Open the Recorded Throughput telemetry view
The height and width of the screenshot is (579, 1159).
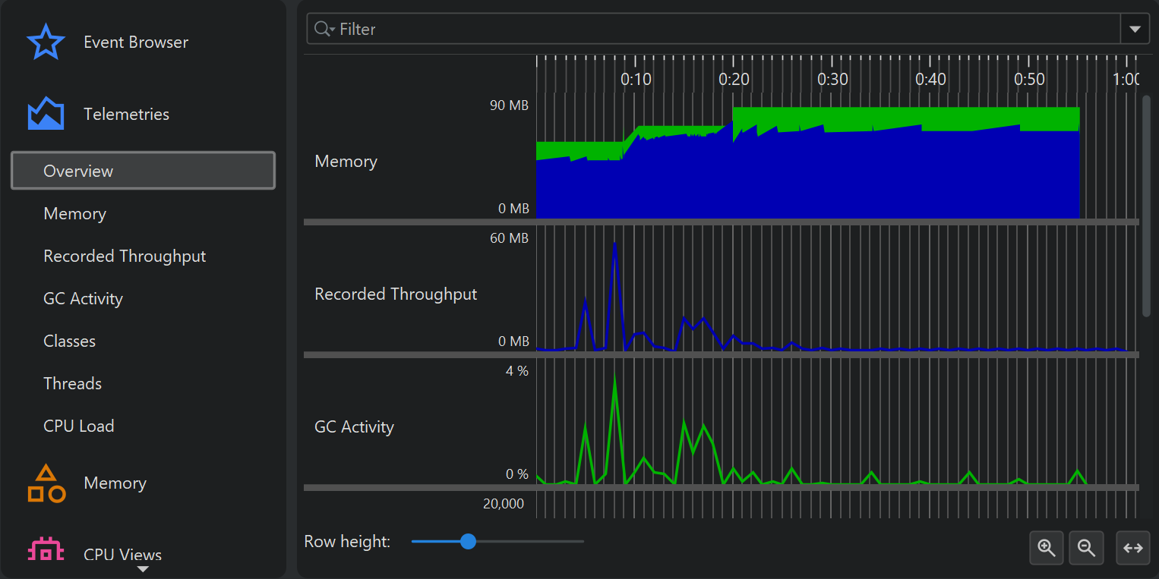(x=125, y=256)
